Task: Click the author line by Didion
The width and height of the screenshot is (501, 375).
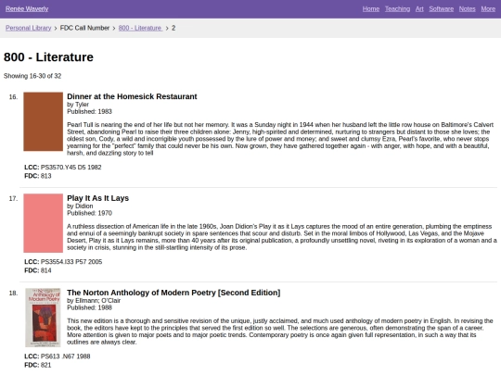Action: point(80,206)
